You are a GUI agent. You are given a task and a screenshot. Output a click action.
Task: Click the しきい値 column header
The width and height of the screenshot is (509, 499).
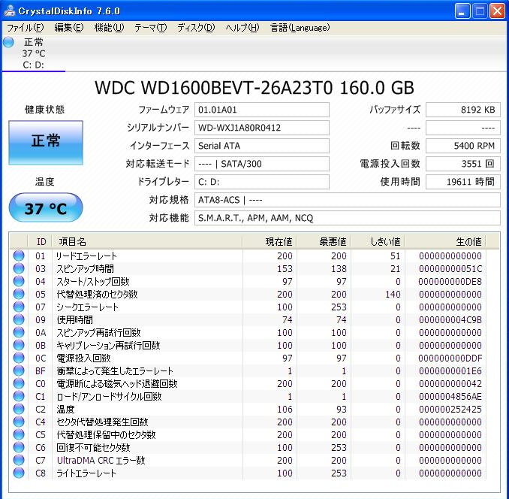coord(378,242)
